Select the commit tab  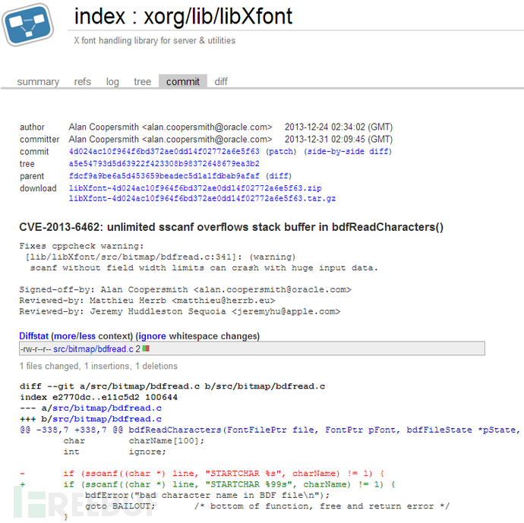pos(182,81)
